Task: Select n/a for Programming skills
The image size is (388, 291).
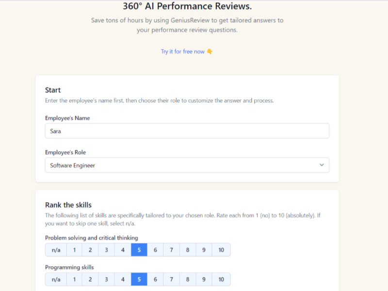Action: pos(56,279)
